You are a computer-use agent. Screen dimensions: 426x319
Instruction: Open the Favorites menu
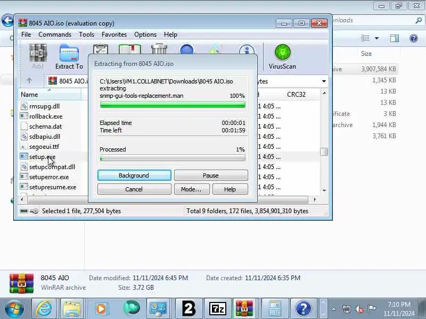tap(114, 35)
